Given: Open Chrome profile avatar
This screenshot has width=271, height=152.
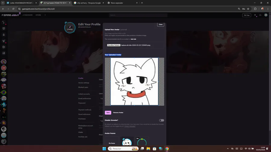Looking at the screenshot, I should pyautogui.click(x=262, y=9).
